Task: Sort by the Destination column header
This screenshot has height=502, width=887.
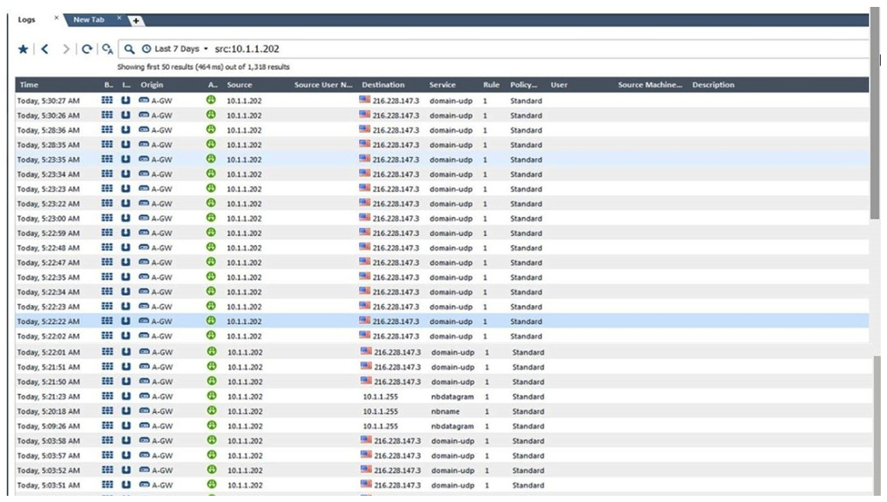Action: 383,85
